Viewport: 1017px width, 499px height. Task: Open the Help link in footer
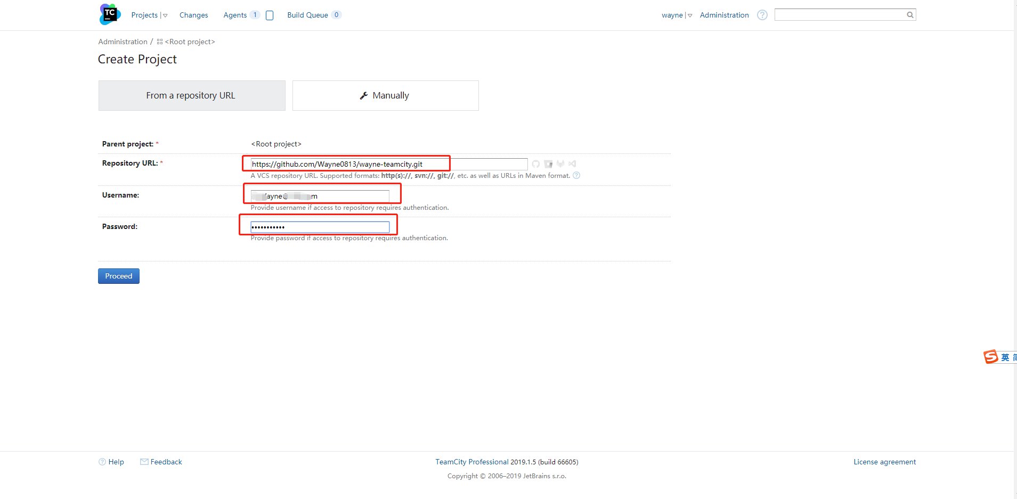point(116,462)
